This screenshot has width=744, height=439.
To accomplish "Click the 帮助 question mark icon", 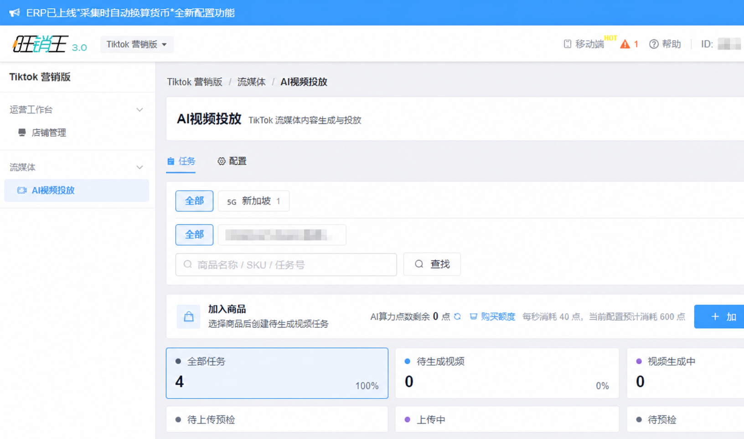I will 654,44.
